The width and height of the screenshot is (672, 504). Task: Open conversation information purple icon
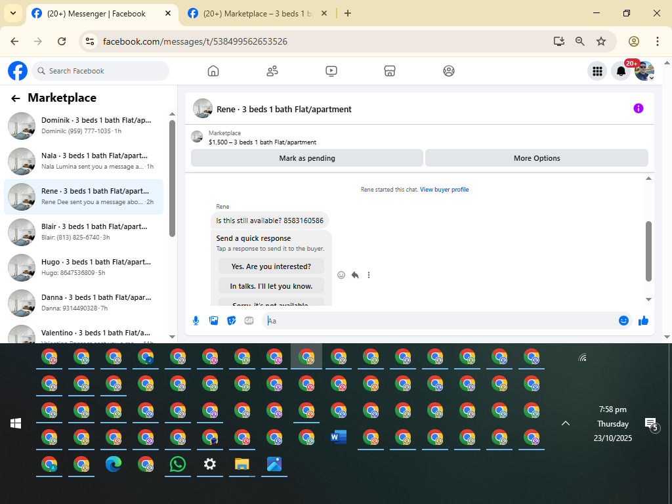point(638,108)
